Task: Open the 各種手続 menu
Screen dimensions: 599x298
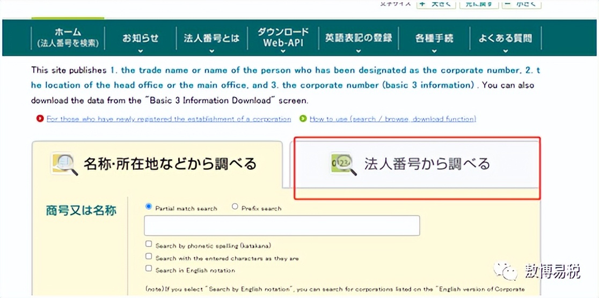Action: (x=434, y=38)
